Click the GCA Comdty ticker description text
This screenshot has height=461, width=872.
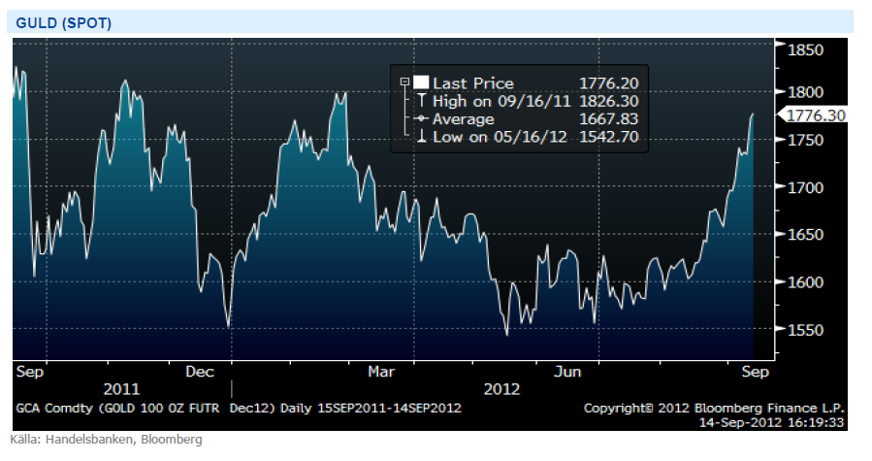238,408
